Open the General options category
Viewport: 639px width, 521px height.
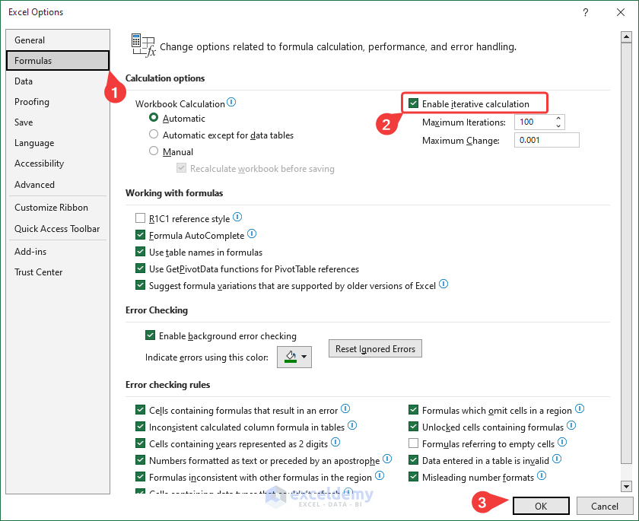(x=58, y=40)
